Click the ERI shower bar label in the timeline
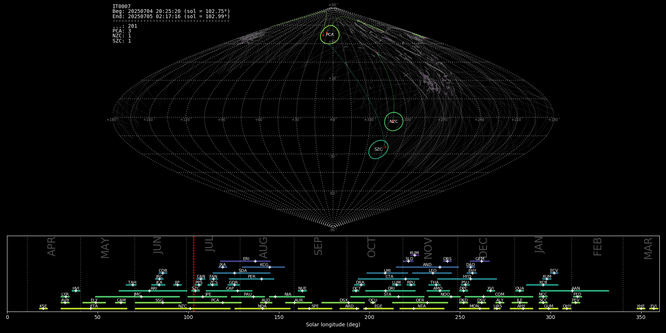 246,259
